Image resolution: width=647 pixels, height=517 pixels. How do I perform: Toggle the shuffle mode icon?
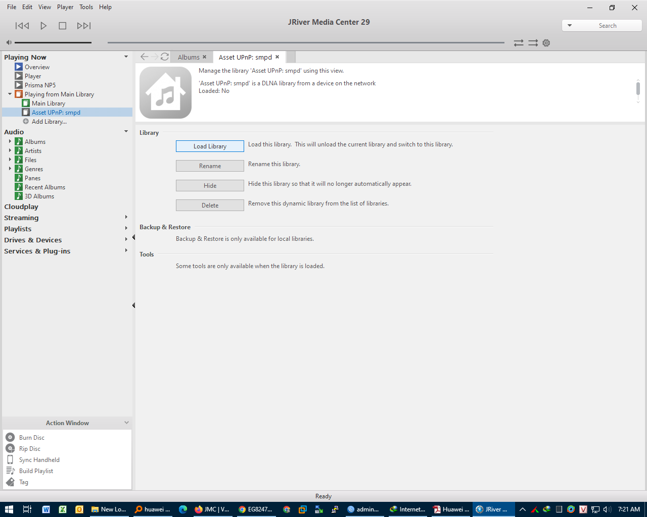coord(533,43)
